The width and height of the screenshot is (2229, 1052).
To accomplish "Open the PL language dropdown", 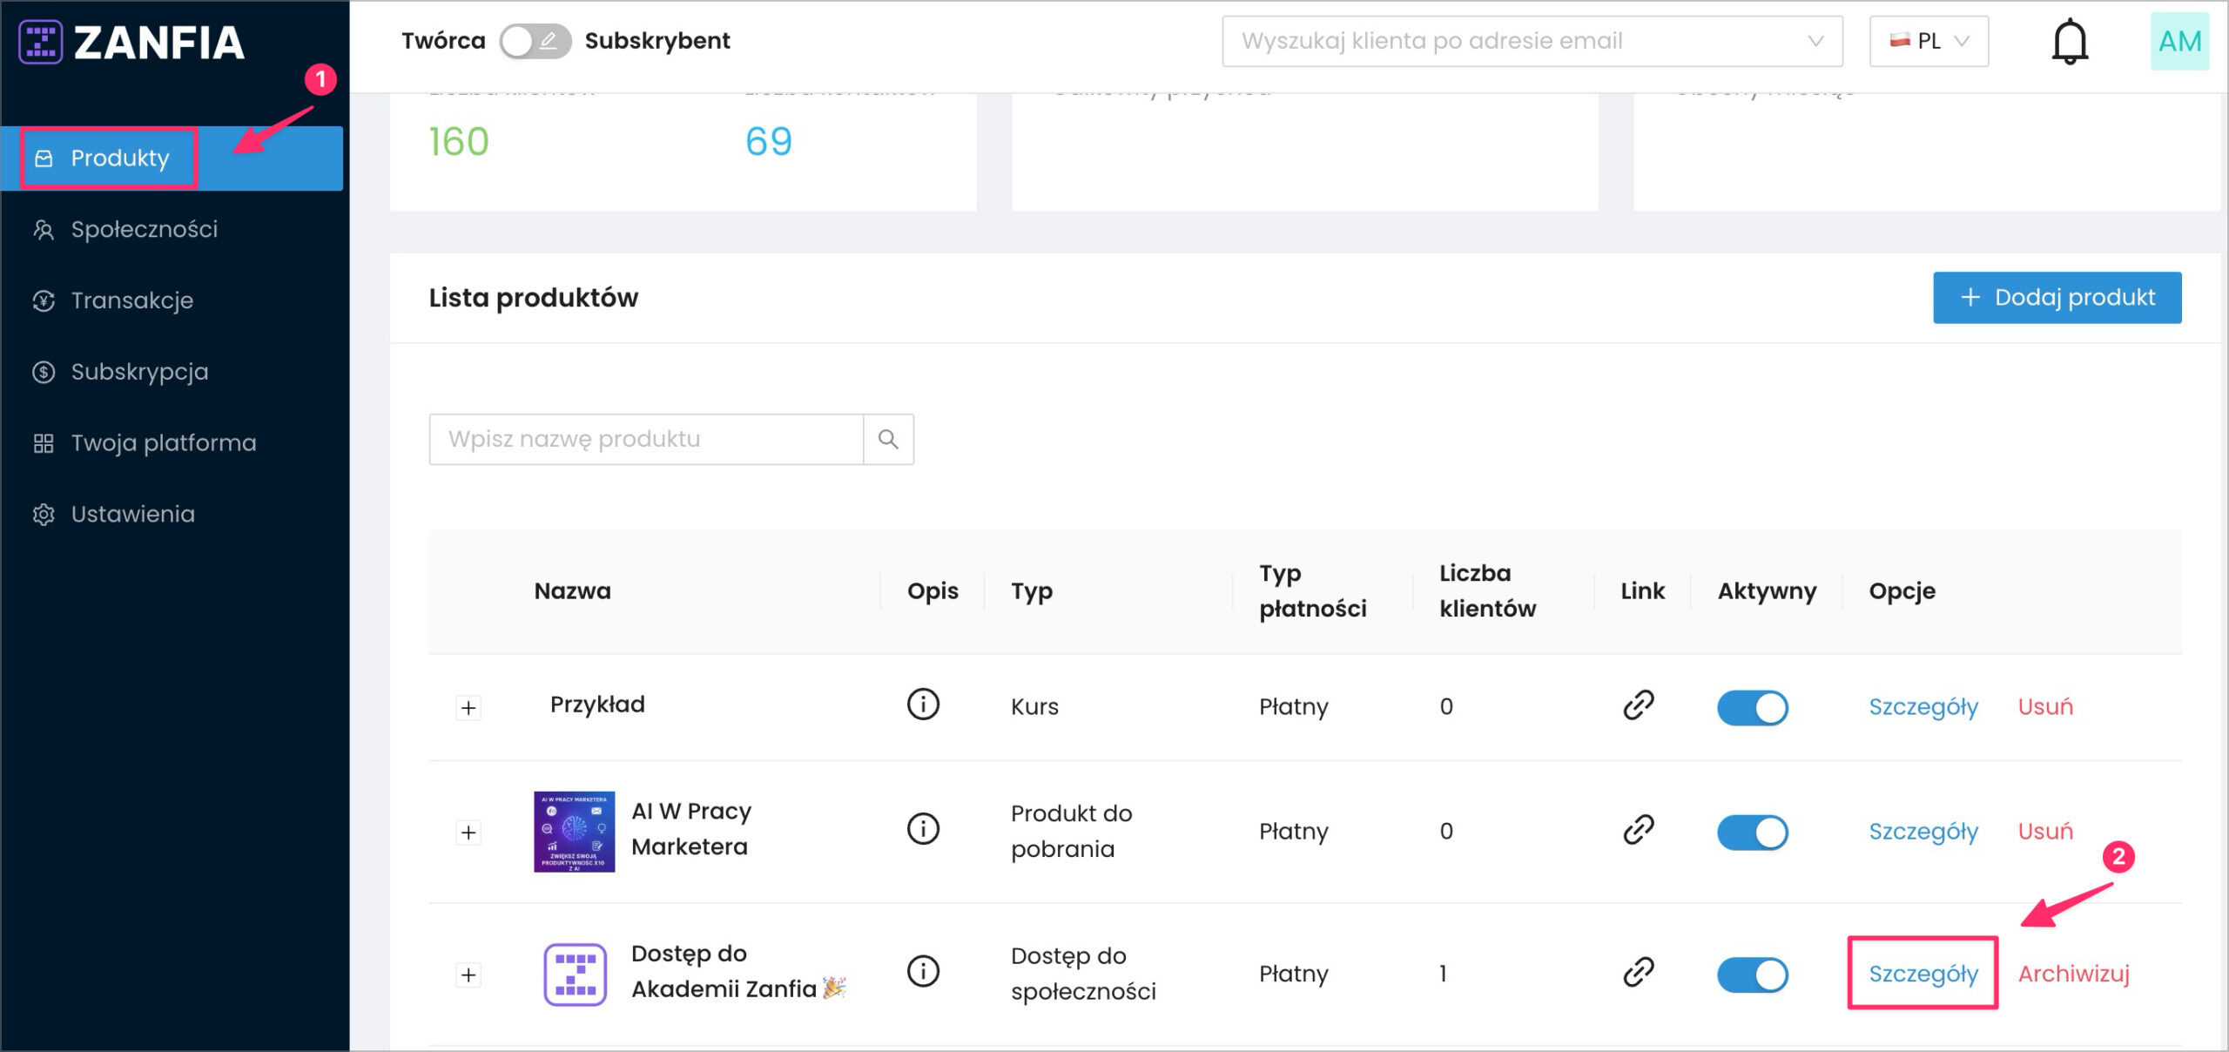I will pos(1928,41).
